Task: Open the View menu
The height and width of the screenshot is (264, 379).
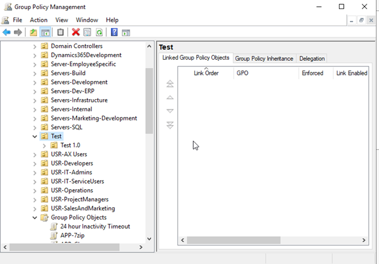Action: pyautogui.click(x=61, y=20)
